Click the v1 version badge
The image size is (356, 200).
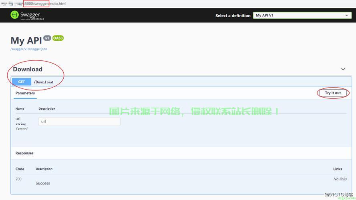click(x=47, y=38)
